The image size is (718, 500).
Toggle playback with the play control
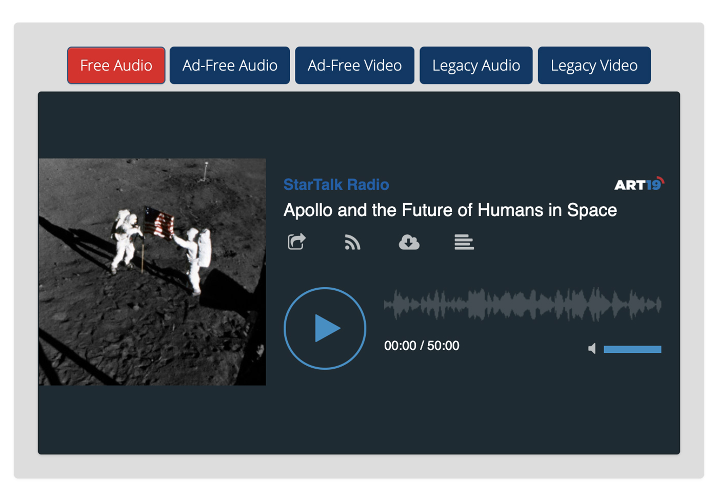[325, 328]
